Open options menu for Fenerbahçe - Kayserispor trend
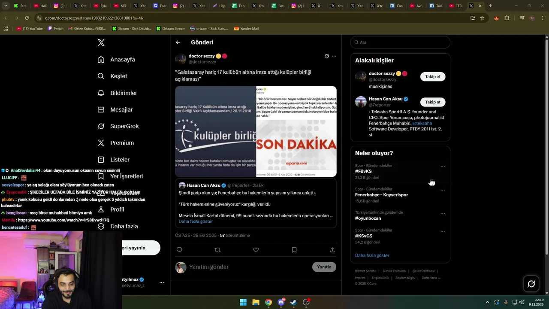Image resolution: width=549 pixels, height=309 pixels. tap(443, 190)
